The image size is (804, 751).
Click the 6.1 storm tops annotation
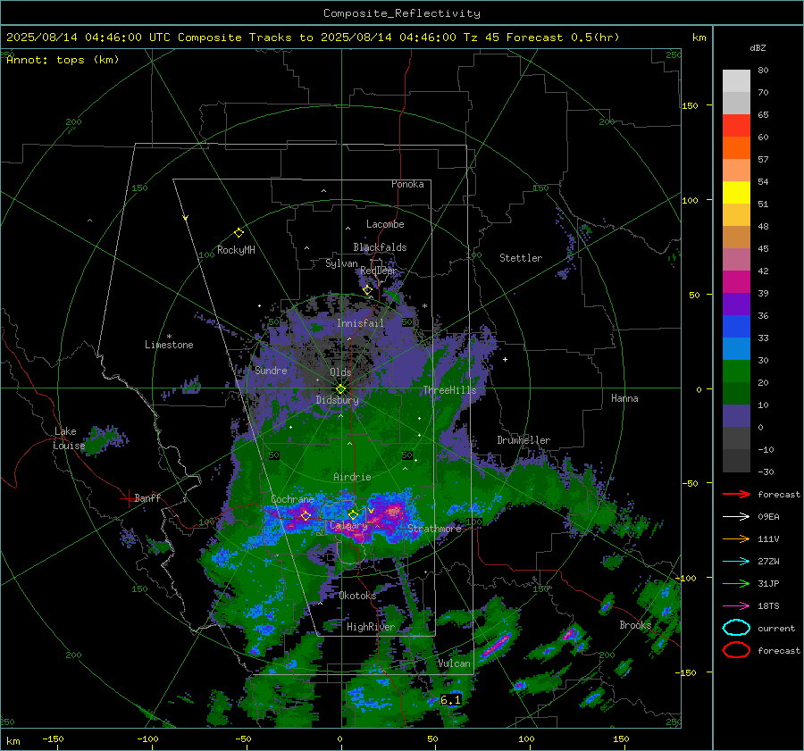[x=451, y=700]
